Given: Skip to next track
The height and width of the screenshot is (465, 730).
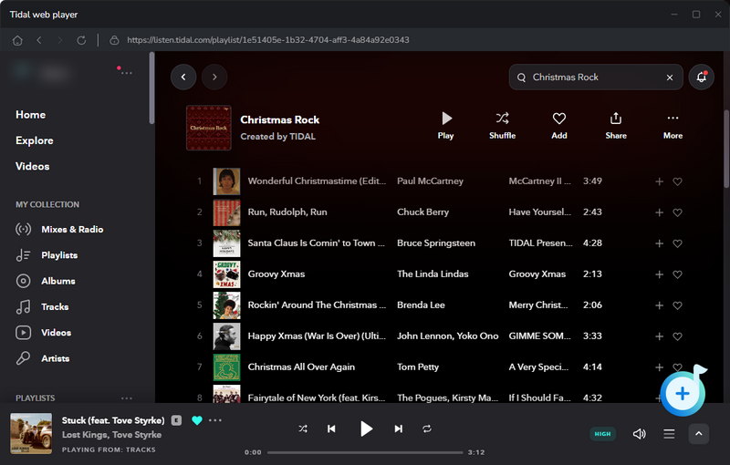Looking at the screenshot, I should click(x=398, y=429).
